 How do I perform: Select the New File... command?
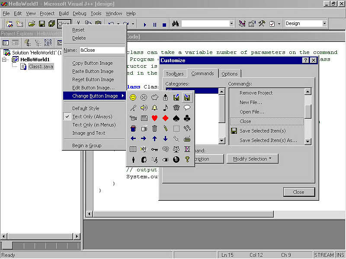[267, 102]
